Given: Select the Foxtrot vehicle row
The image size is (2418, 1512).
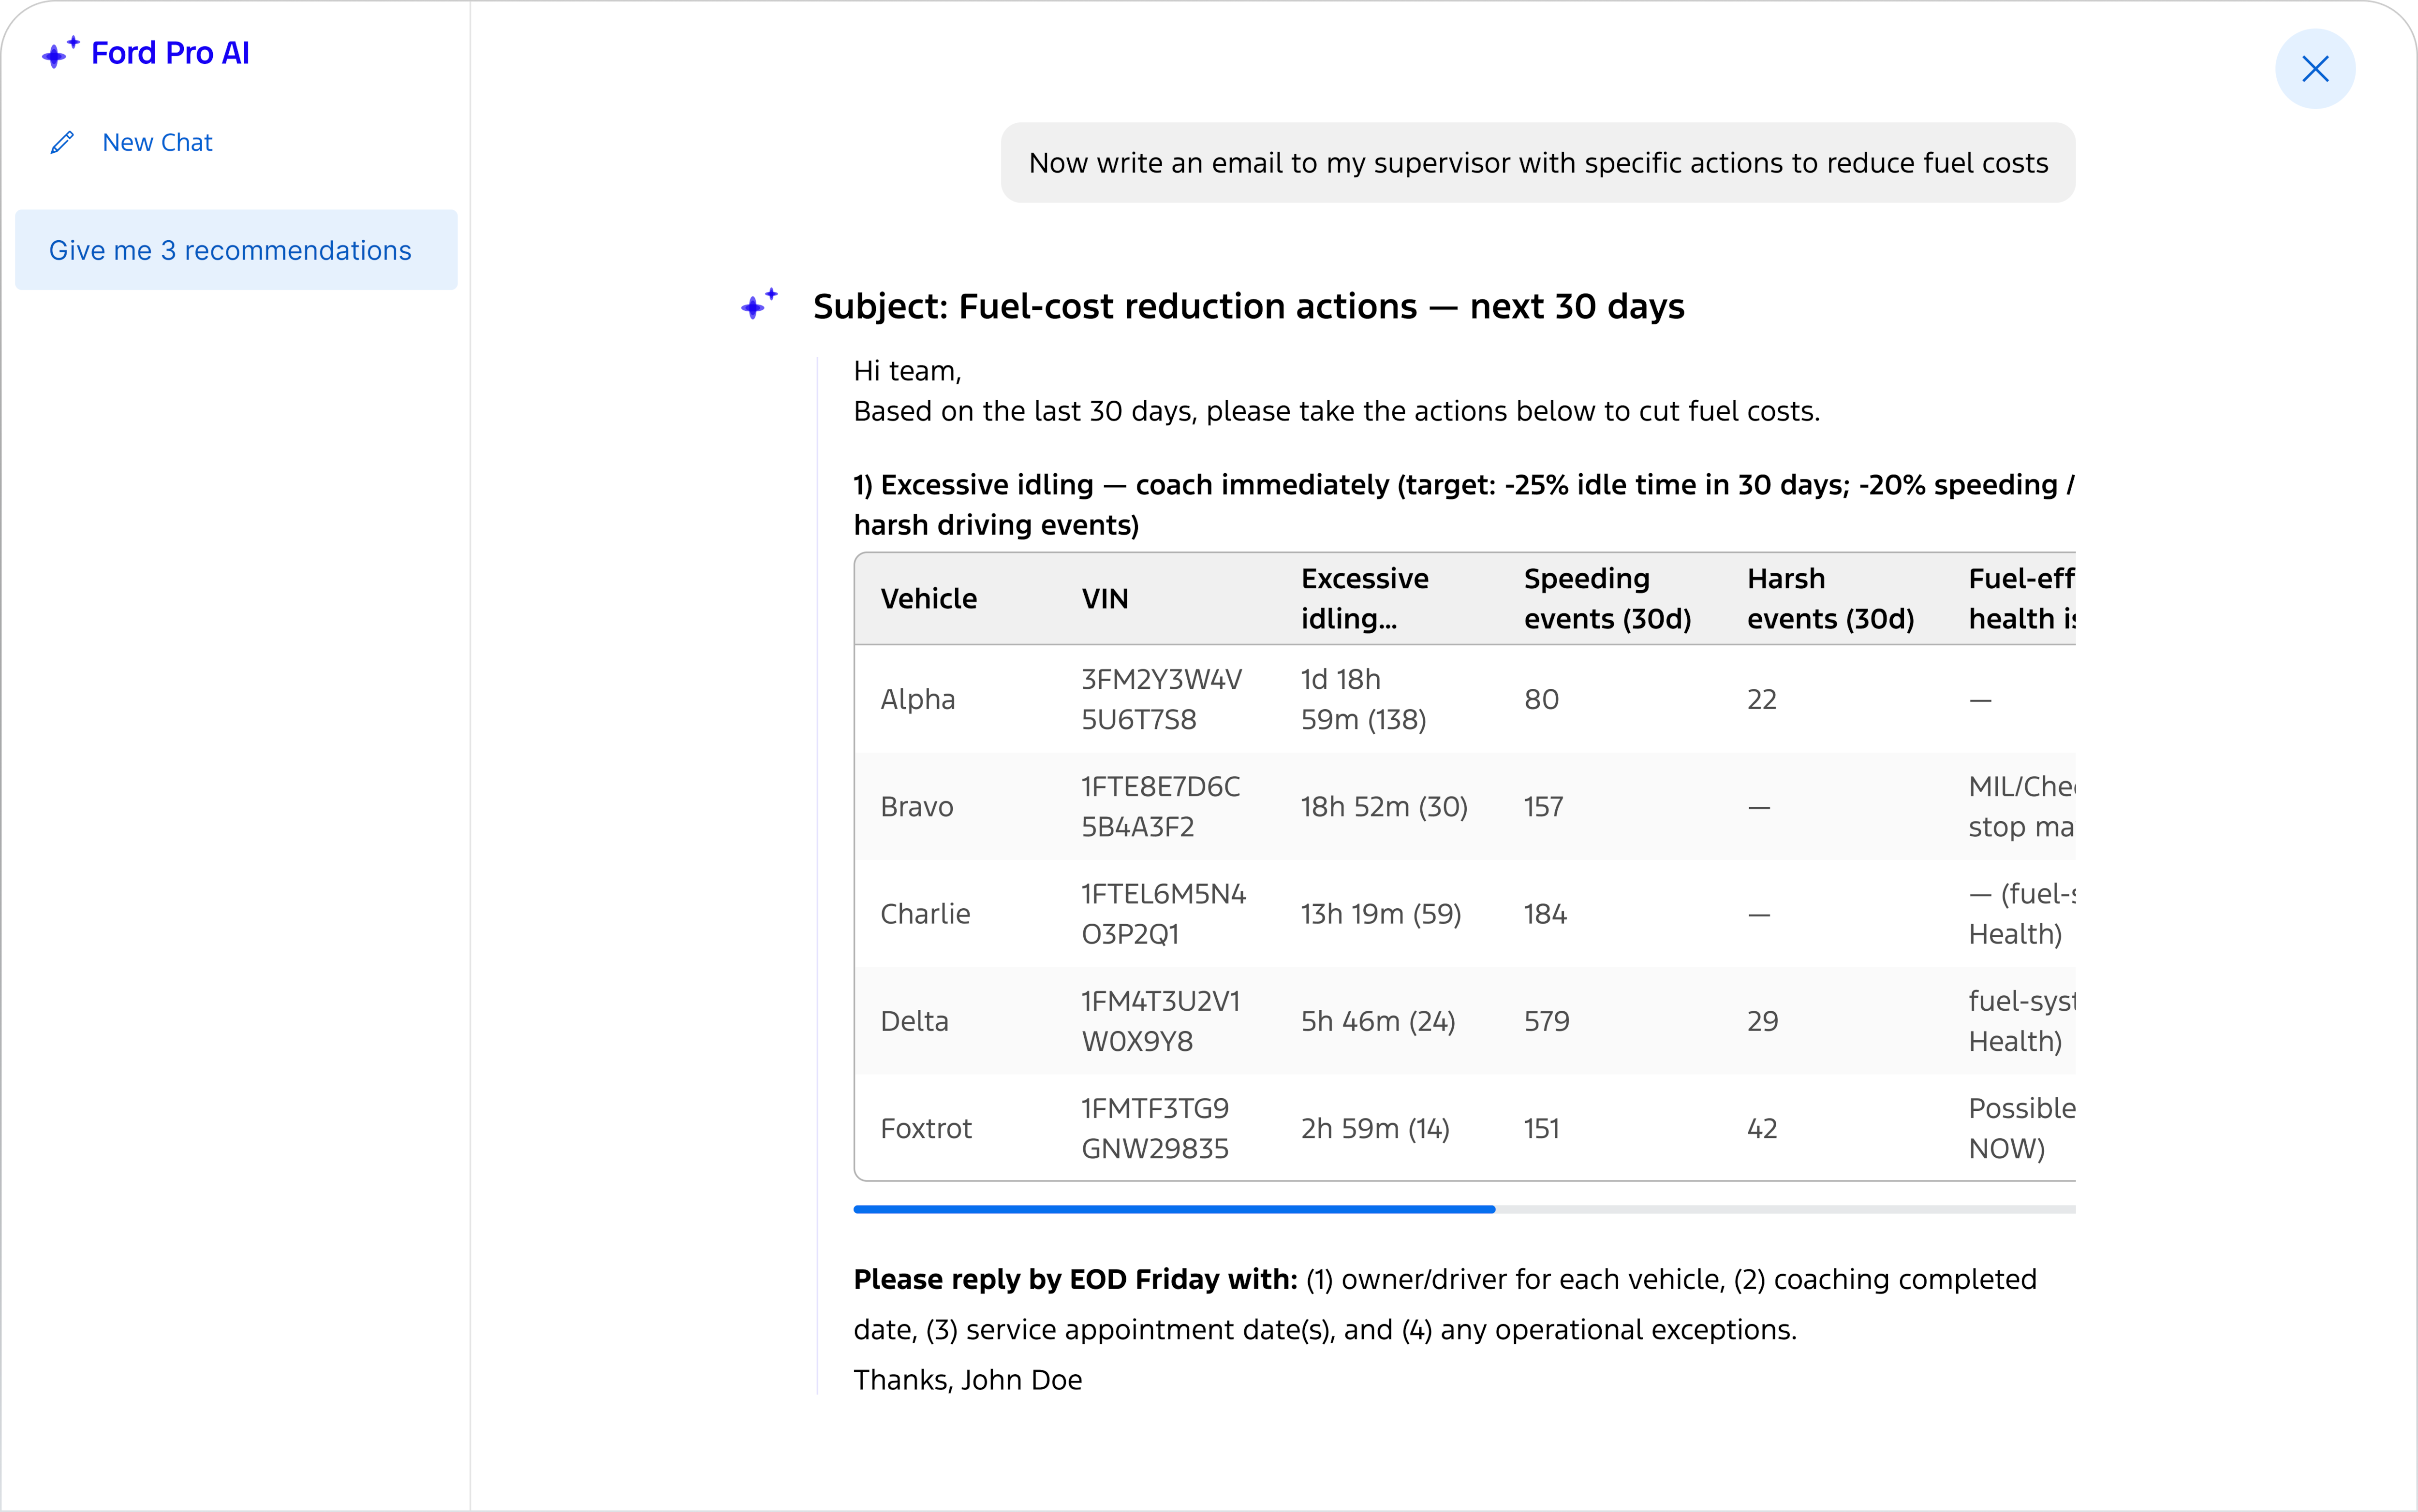Looking at the screenshot, I should (926, 1128).
